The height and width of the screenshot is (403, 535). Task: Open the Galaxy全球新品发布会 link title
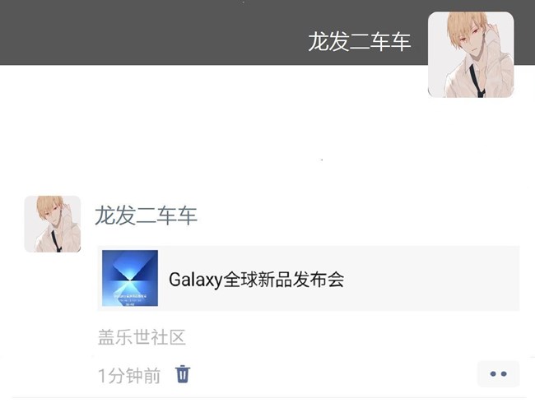(256, 280)
